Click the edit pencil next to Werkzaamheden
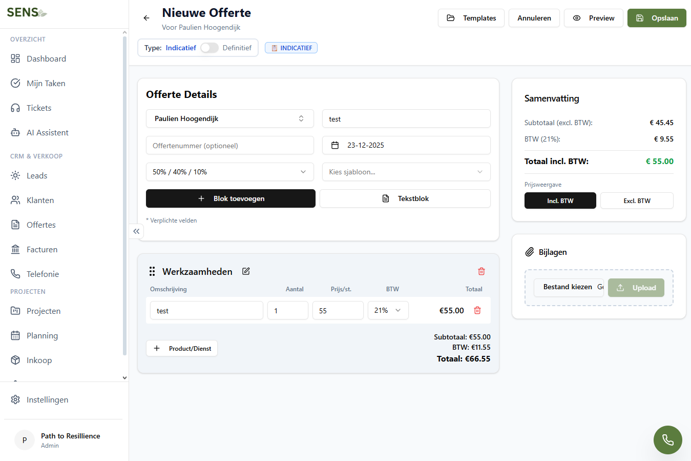Image resolution: width=691 pixels, height=461 pixels. tap(246, 271)
